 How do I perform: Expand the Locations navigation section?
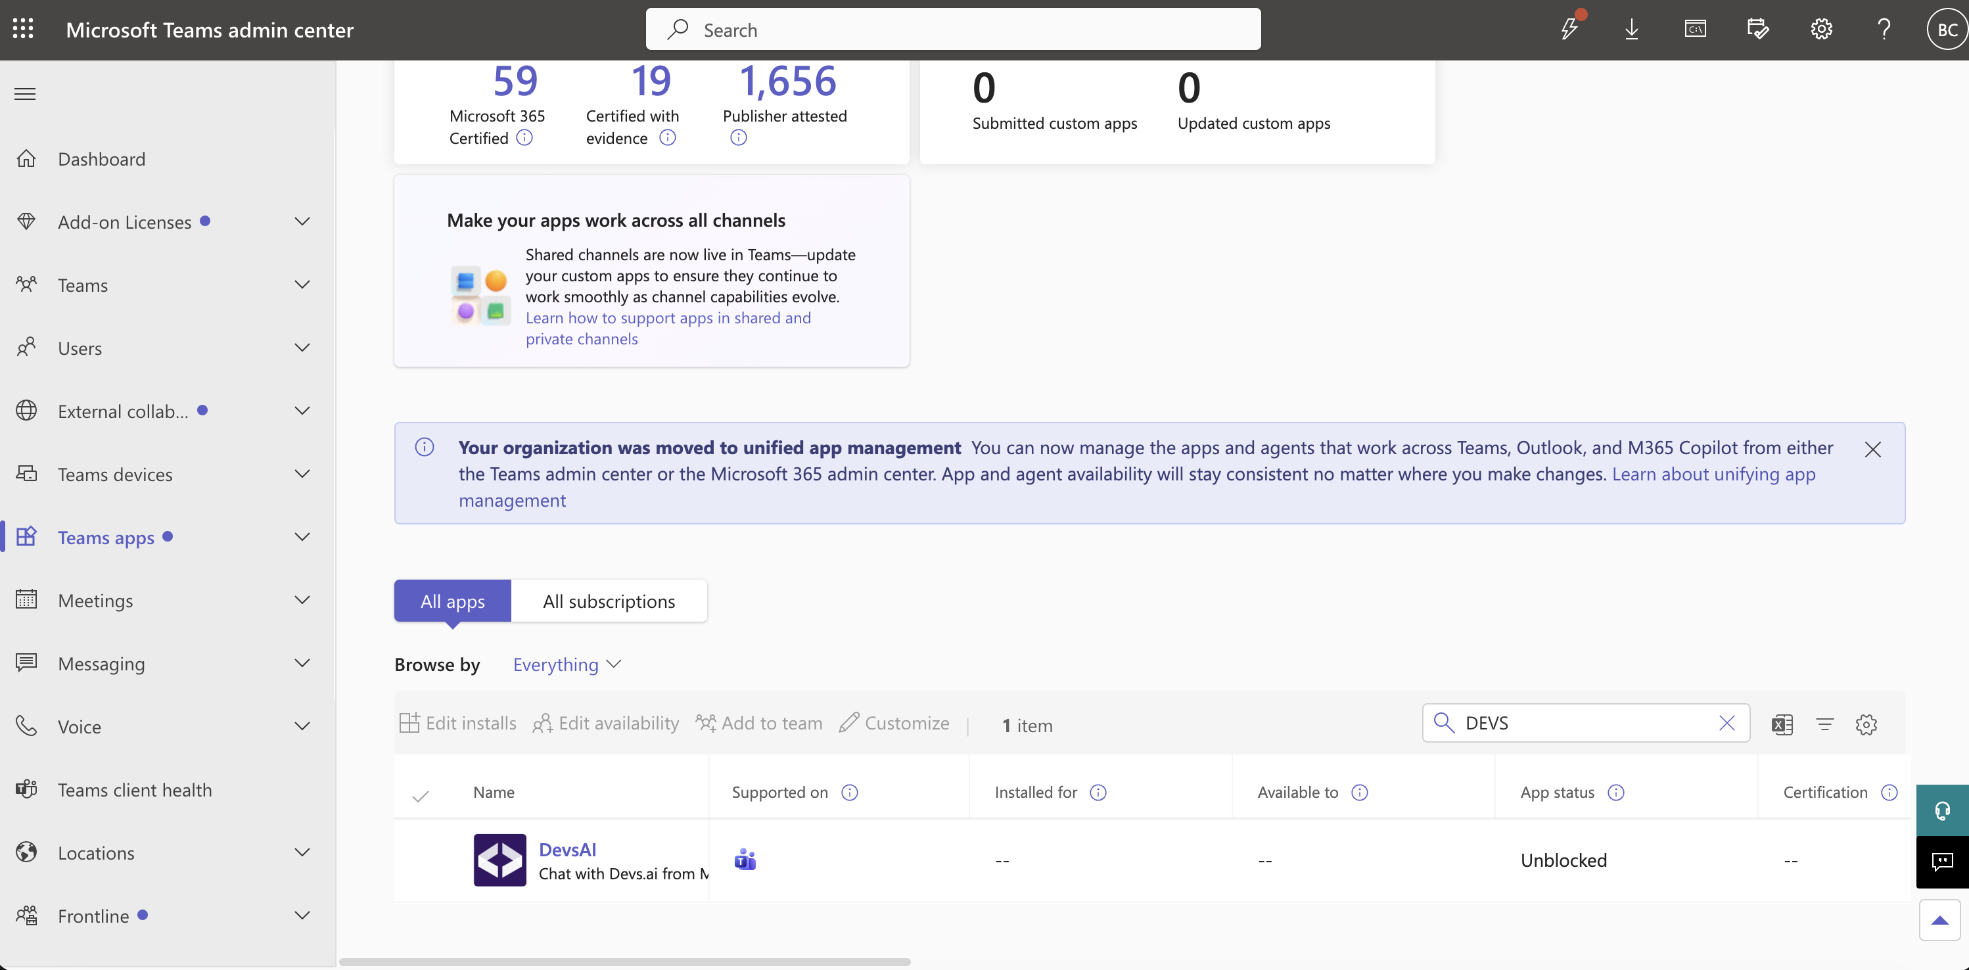point(303,852)
